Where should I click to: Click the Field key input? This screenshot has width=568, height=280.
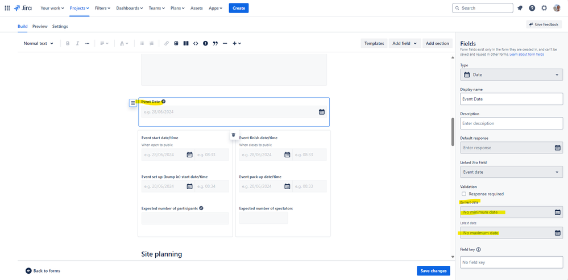512,262
